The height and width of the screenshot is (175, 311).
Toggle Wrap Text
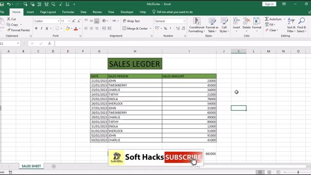tap(131, 21)
